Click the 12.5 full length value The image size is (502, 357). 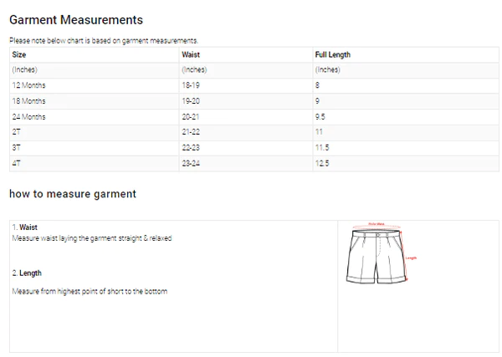coord(322,163)
